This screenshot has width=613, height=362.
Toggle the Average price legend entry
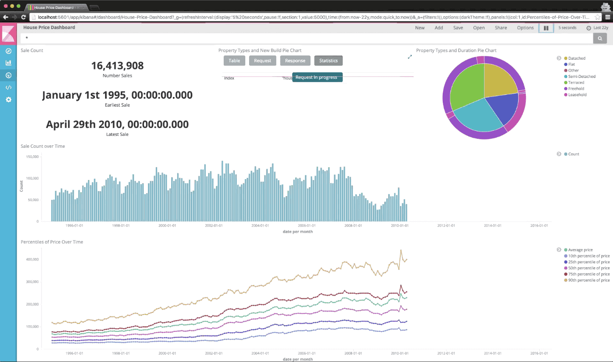(578, 250)
